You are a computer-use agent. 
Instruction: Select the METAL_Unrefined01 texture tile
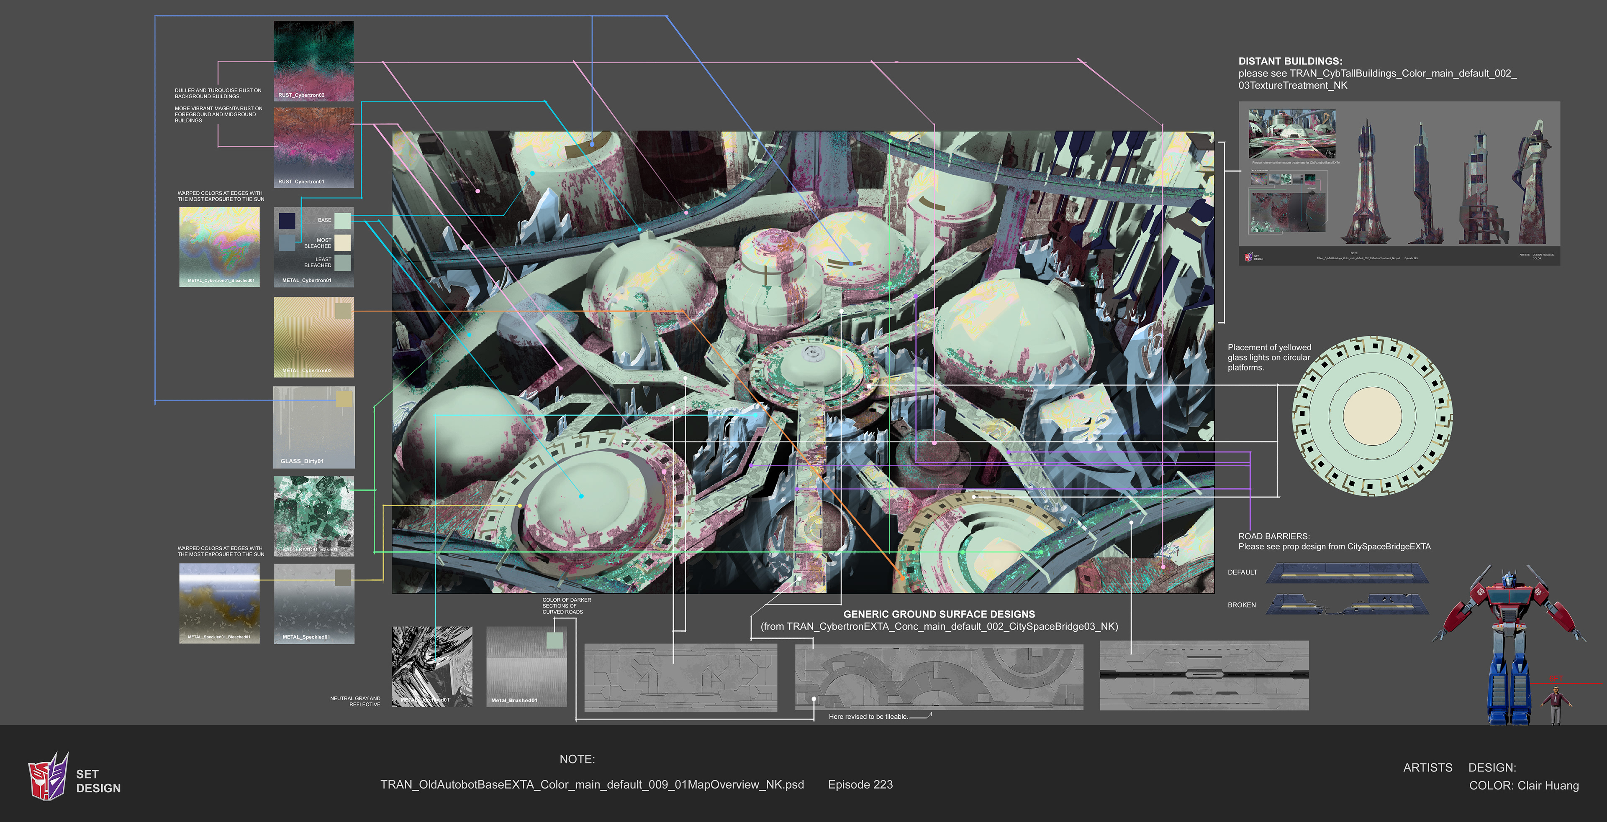pos(434,666)
